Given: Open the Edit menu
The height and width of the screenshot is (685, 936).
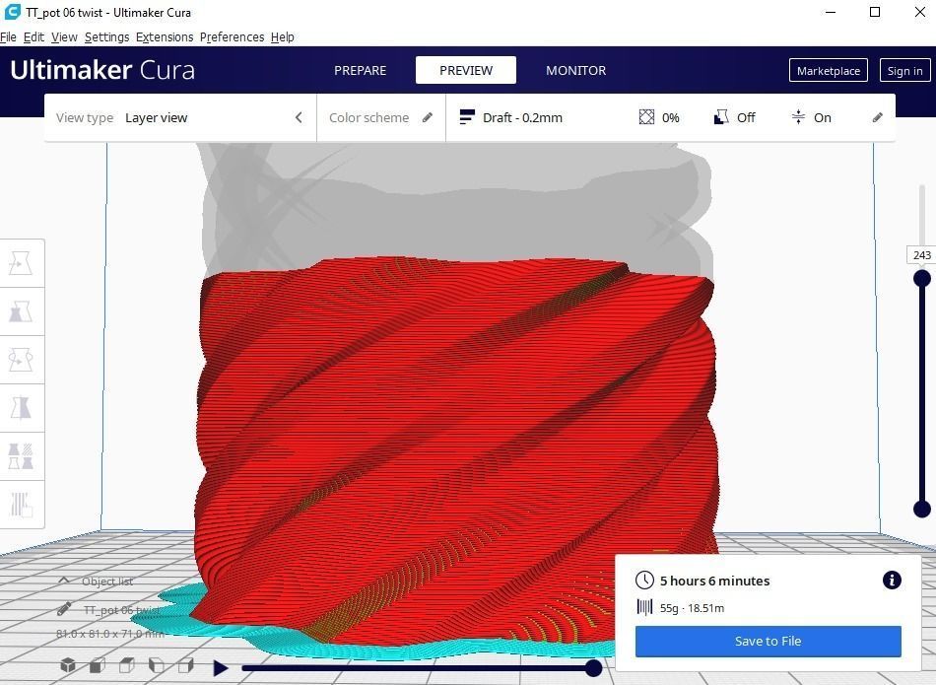Looking at the screenshot, I should [34, 37].
